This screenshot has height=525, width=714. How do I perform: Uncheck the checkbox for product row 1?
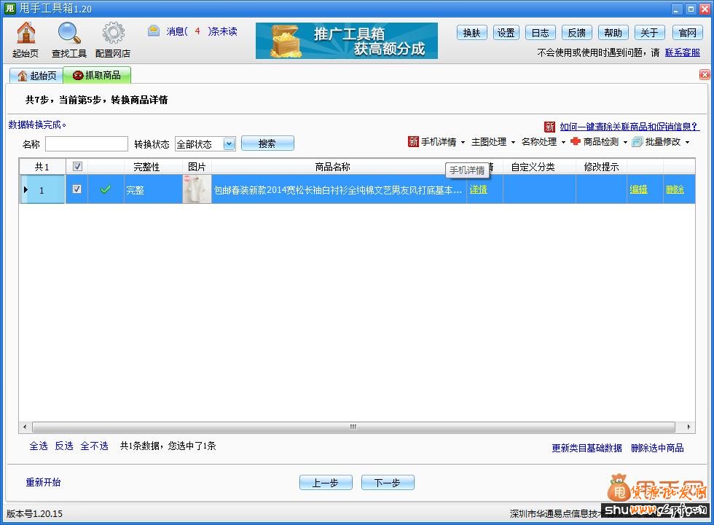tap(76, 189)
